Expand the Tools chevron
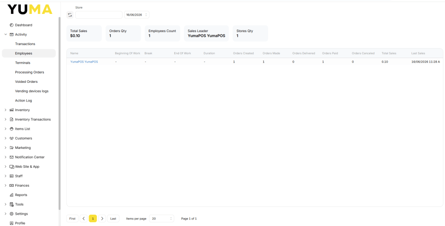Viewport: 445px width, 226px height. [5, 204]
